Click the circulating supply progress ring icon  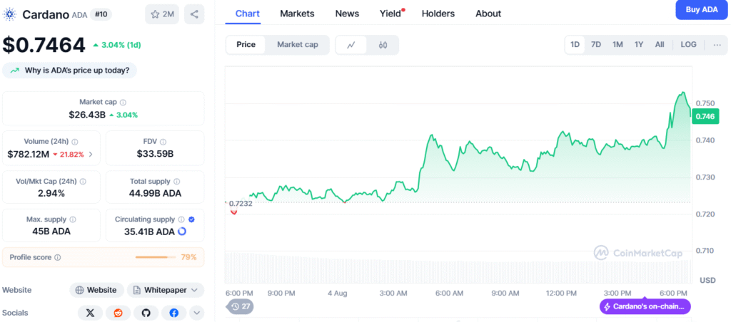(x=182, y=232)
